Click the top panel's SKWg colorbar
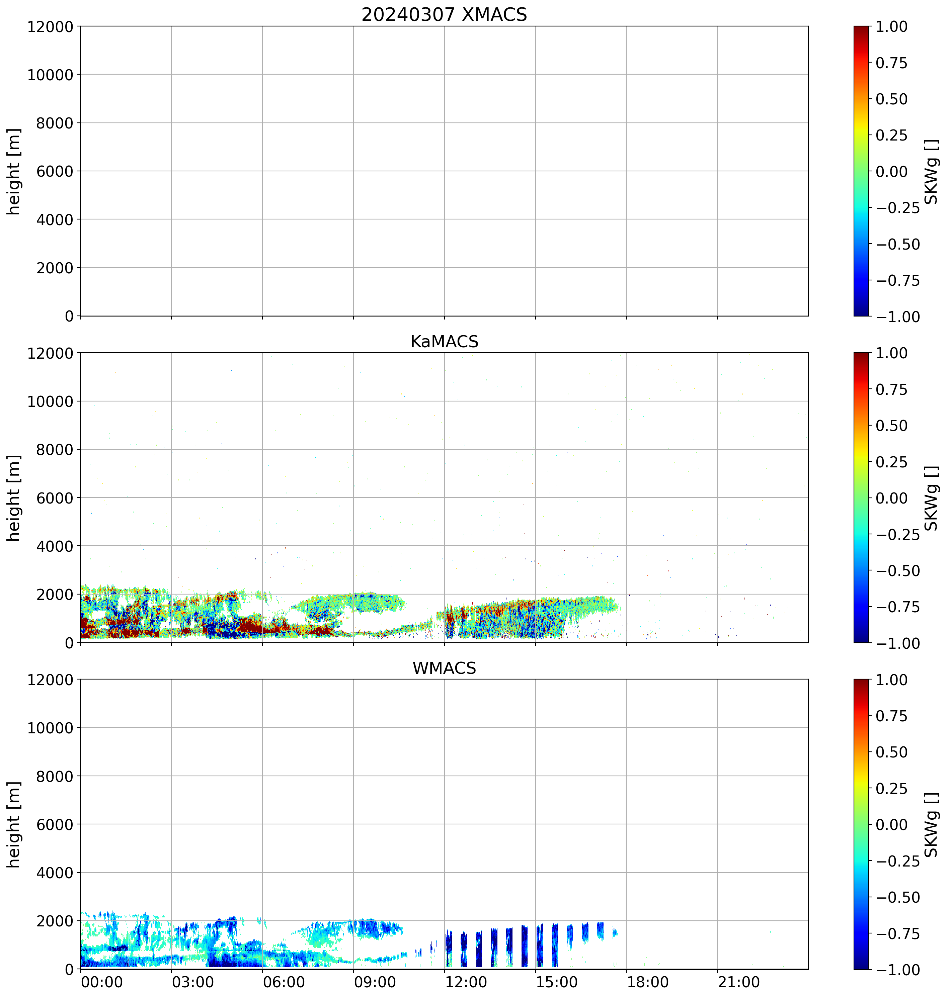Image resolution: width=947 pixels, height=997 pixels. tap(861, 171)
